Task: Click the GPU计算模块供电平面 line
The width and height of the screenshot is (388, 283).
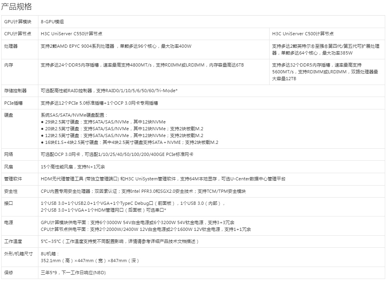Action: click(x=138, y=222)
